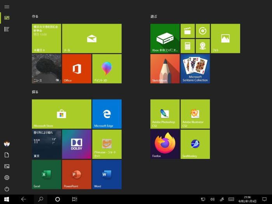This screenshot has height=204, width=272.
Task: Switch to All apps list view
Action: click(x=7, y=29)
